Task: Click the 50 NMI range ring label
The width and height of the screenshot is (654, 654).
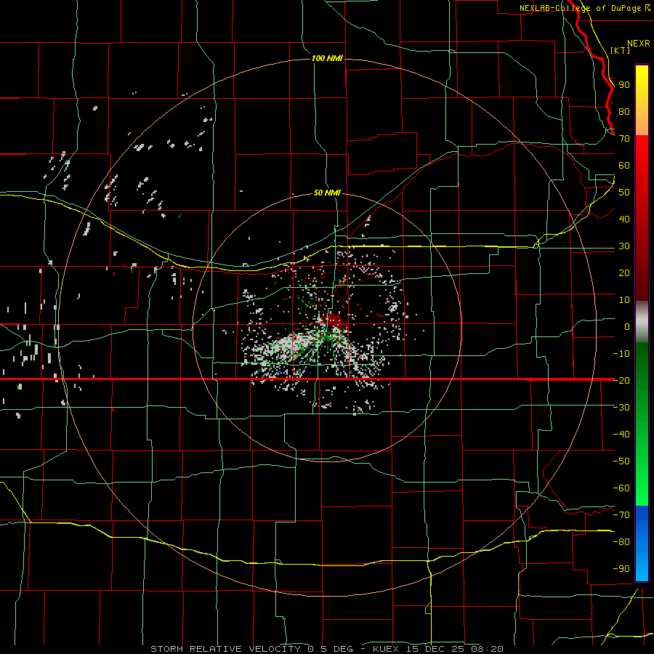Action: click(x=327, y=193)
